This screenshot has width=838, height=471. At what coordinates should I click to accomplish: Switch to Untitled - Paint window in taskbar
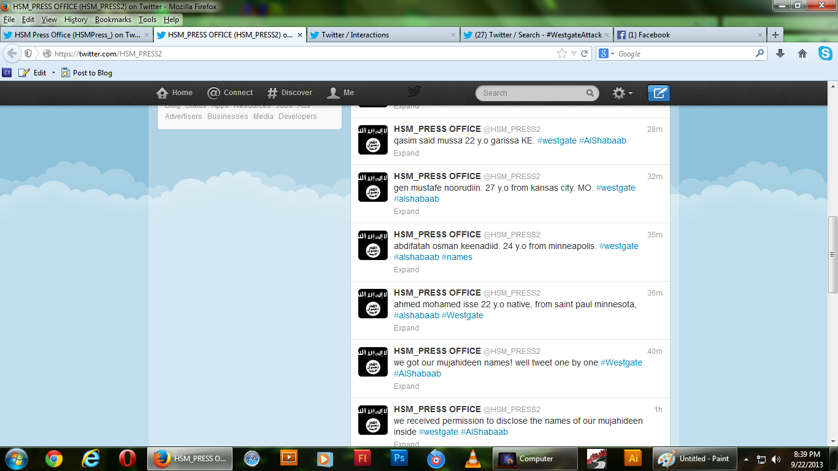694,458
